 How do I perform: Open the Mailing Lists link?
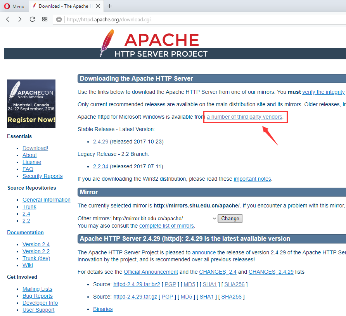click(x=37, y=289)
